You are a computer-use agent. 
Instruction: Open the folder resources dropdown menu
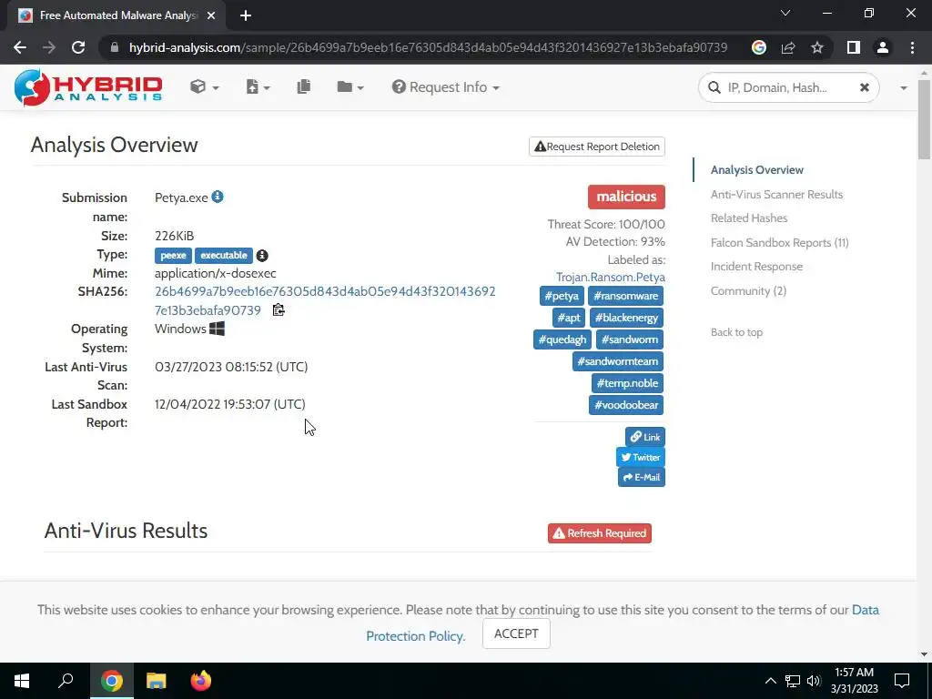pyautogui.click(x=350, y=87)
